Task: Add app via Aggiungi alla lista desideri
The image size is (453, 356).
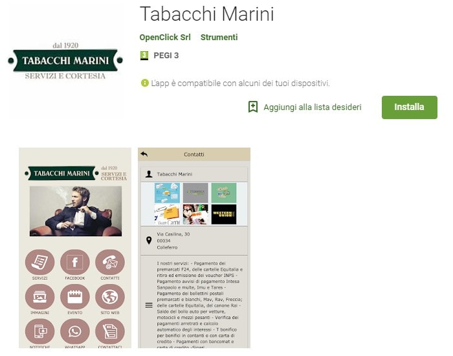Action: (x=305, y=107)
